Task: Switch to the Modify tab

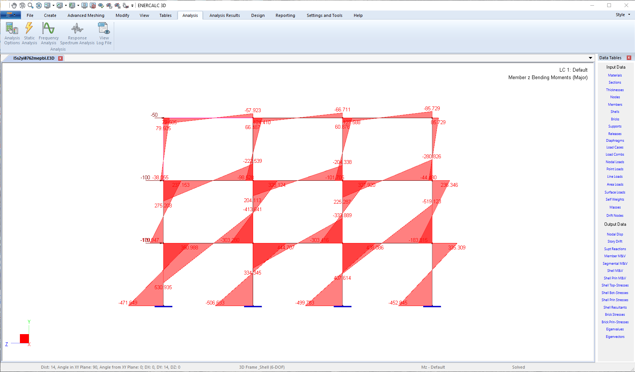Action: point(122,15)
